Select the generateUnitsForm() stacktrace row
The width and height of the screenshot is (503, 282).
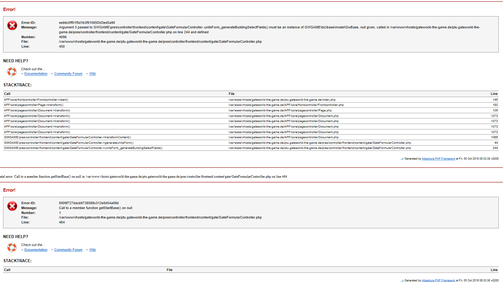pos(69,143)
